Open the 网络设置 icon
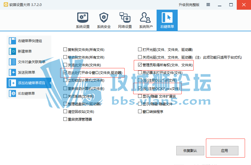The height and width of the screenshot is (165, 251). click(125, 17)
